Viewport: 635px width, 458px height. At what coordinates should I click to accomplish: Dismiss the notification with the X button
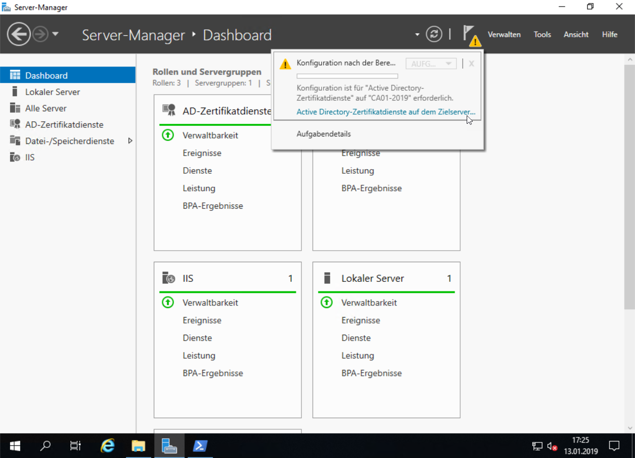471,64
